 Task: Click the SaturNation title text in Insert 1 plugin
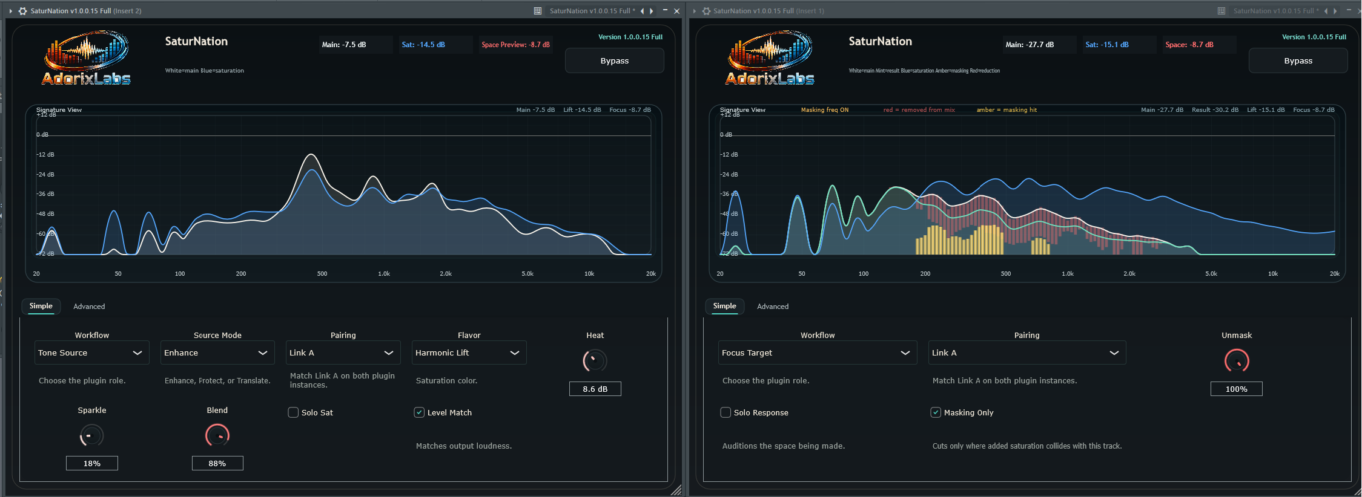[880, 41]
